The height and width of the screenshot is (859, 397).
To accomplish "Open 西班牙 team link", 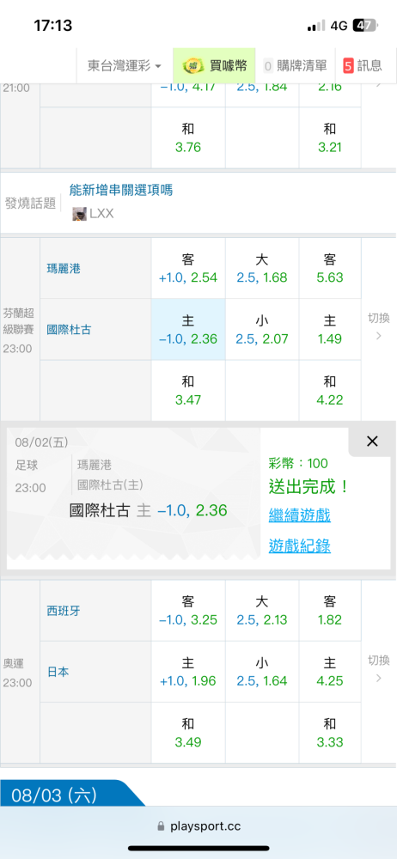I will pyautogui.click(x=64, y=611).
